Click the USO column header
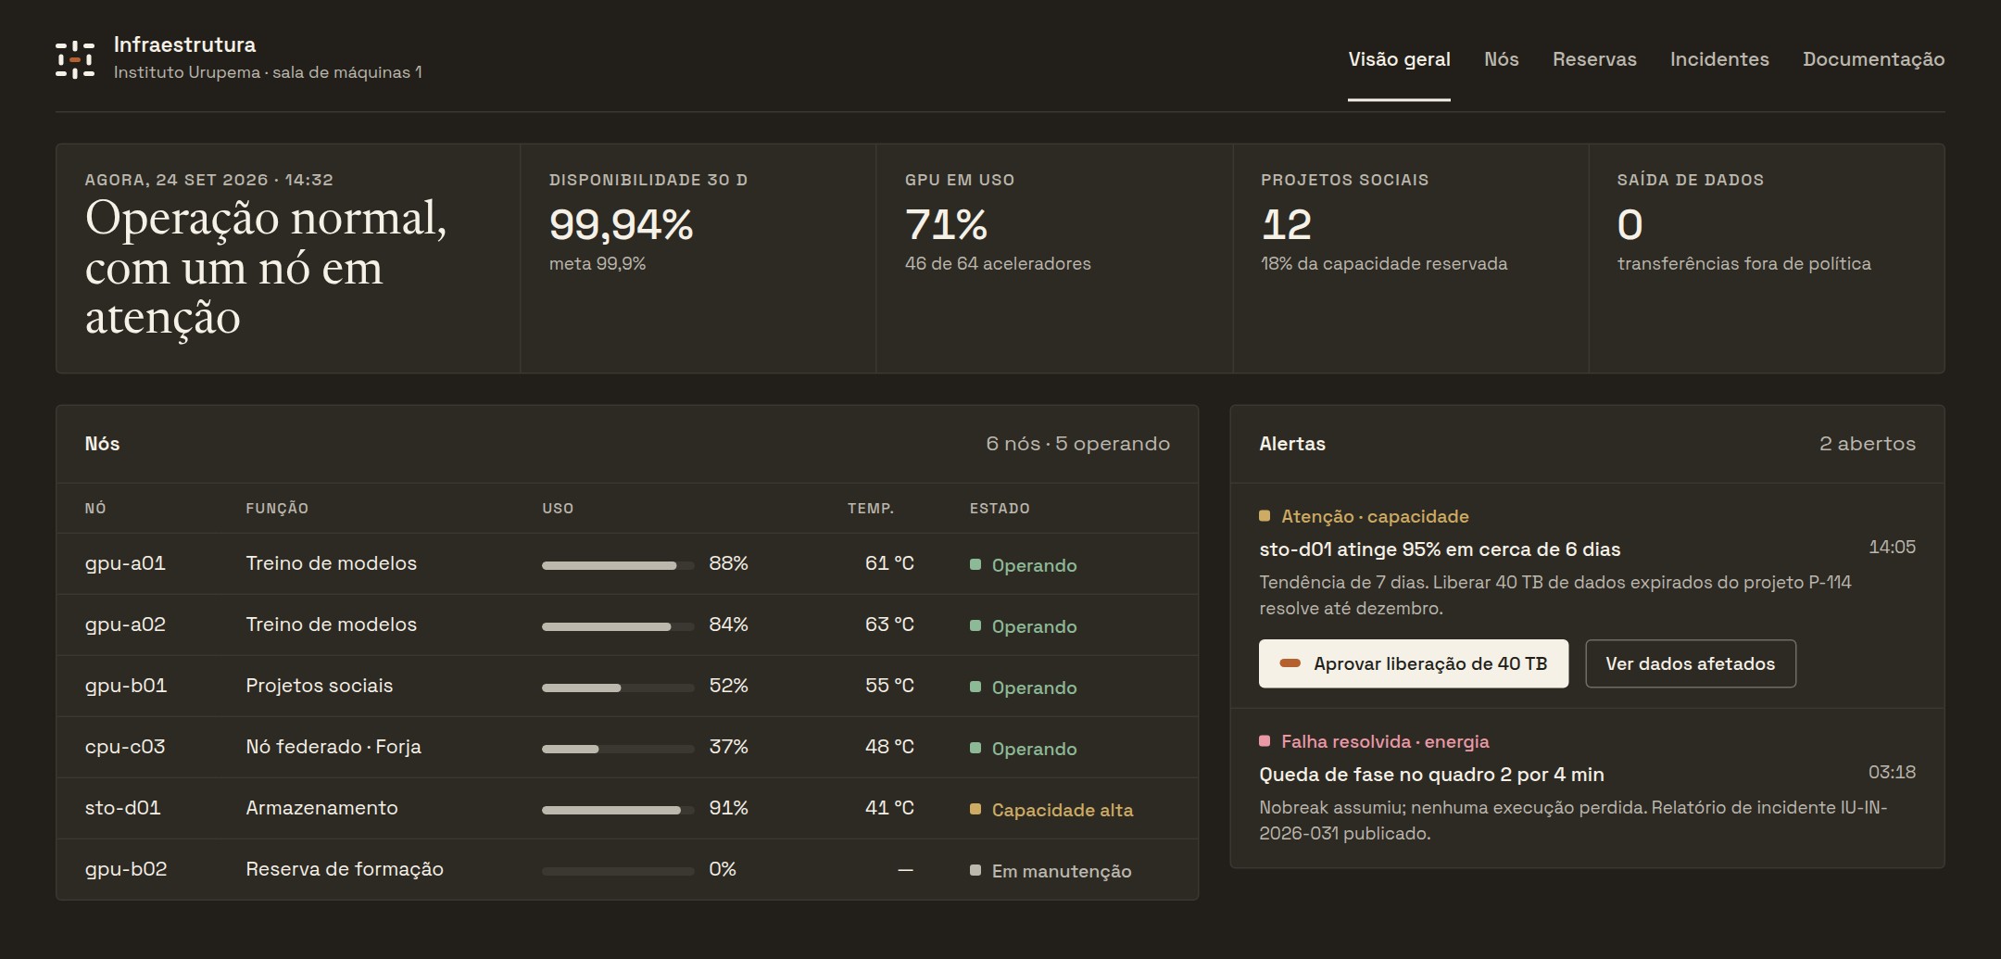 (x=558, y=509)
